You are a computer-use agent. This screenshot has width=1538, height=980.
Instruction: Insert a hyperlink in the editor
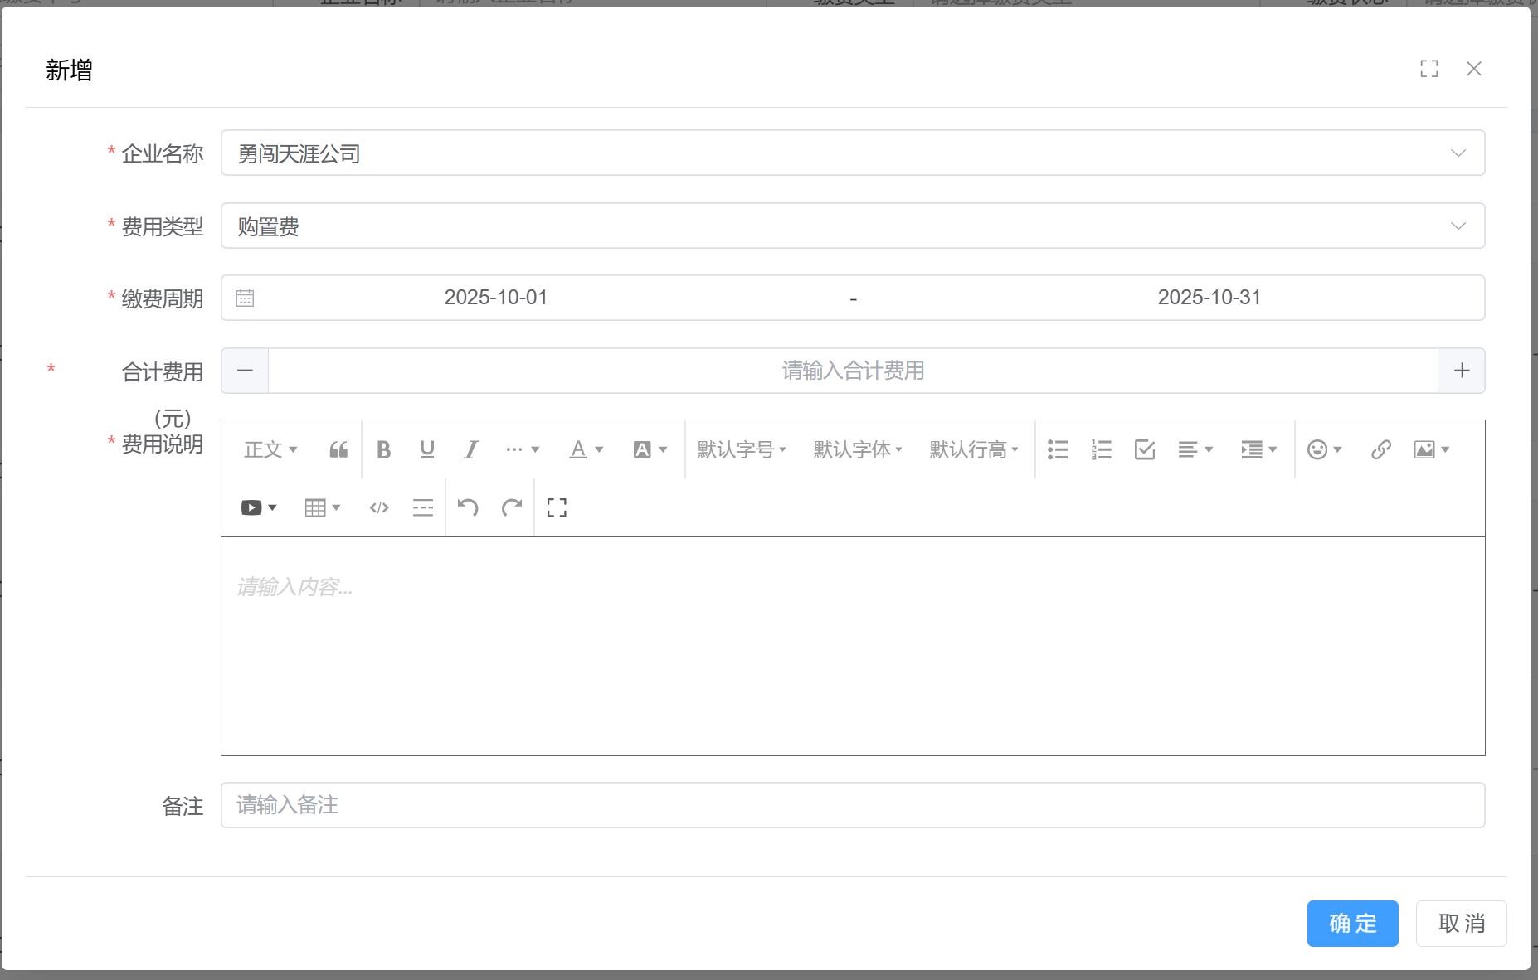click(x=1380, y=449)
